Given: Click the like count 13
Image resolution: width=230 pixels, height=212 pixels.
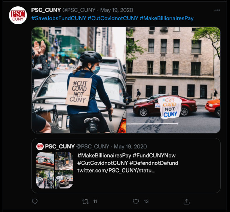Looking at the screenshot, I should 146,202.
